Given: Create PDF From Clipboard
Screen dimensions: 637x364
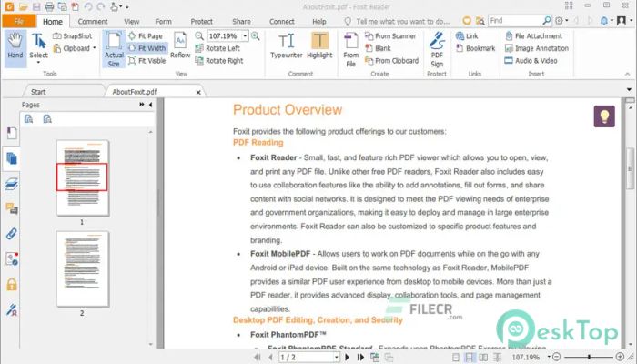Looking at the screenshot, I should click(x=391, y=61).
